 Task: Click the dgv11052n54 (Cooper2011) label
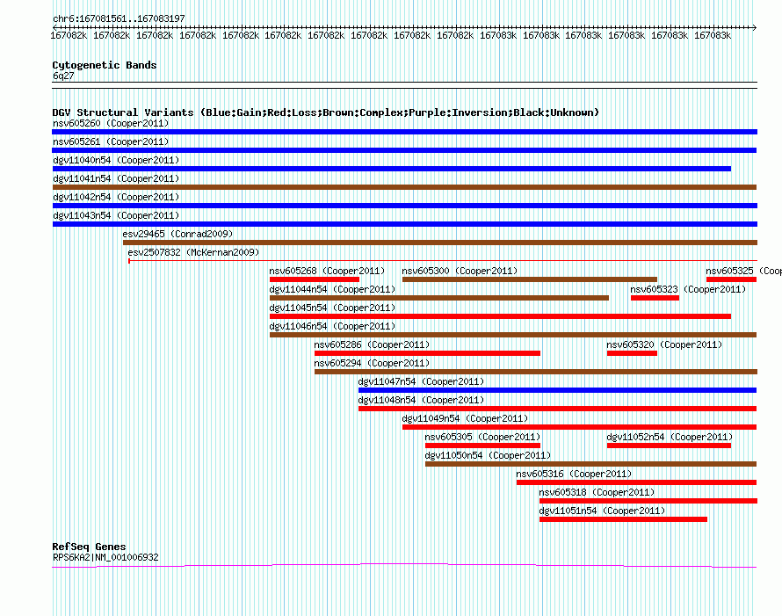pyautogui.click(x=670, y=437)
